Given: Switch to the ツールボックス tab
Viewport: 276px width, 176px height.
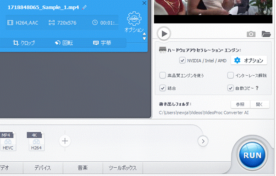Looking at the screenshot, I should (123, 168).
